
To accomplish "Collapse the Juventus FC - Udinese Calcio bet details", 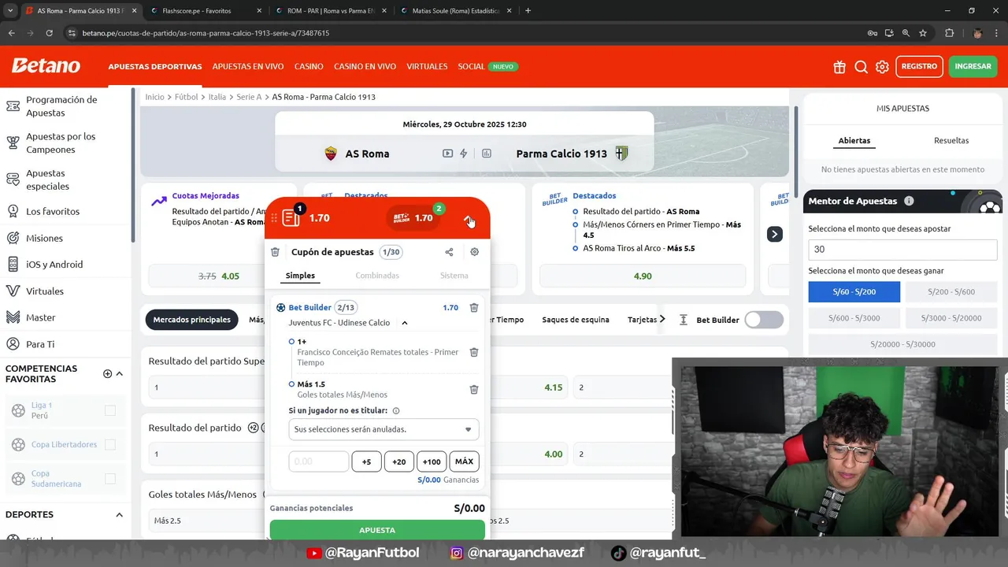I will (405, 323).
